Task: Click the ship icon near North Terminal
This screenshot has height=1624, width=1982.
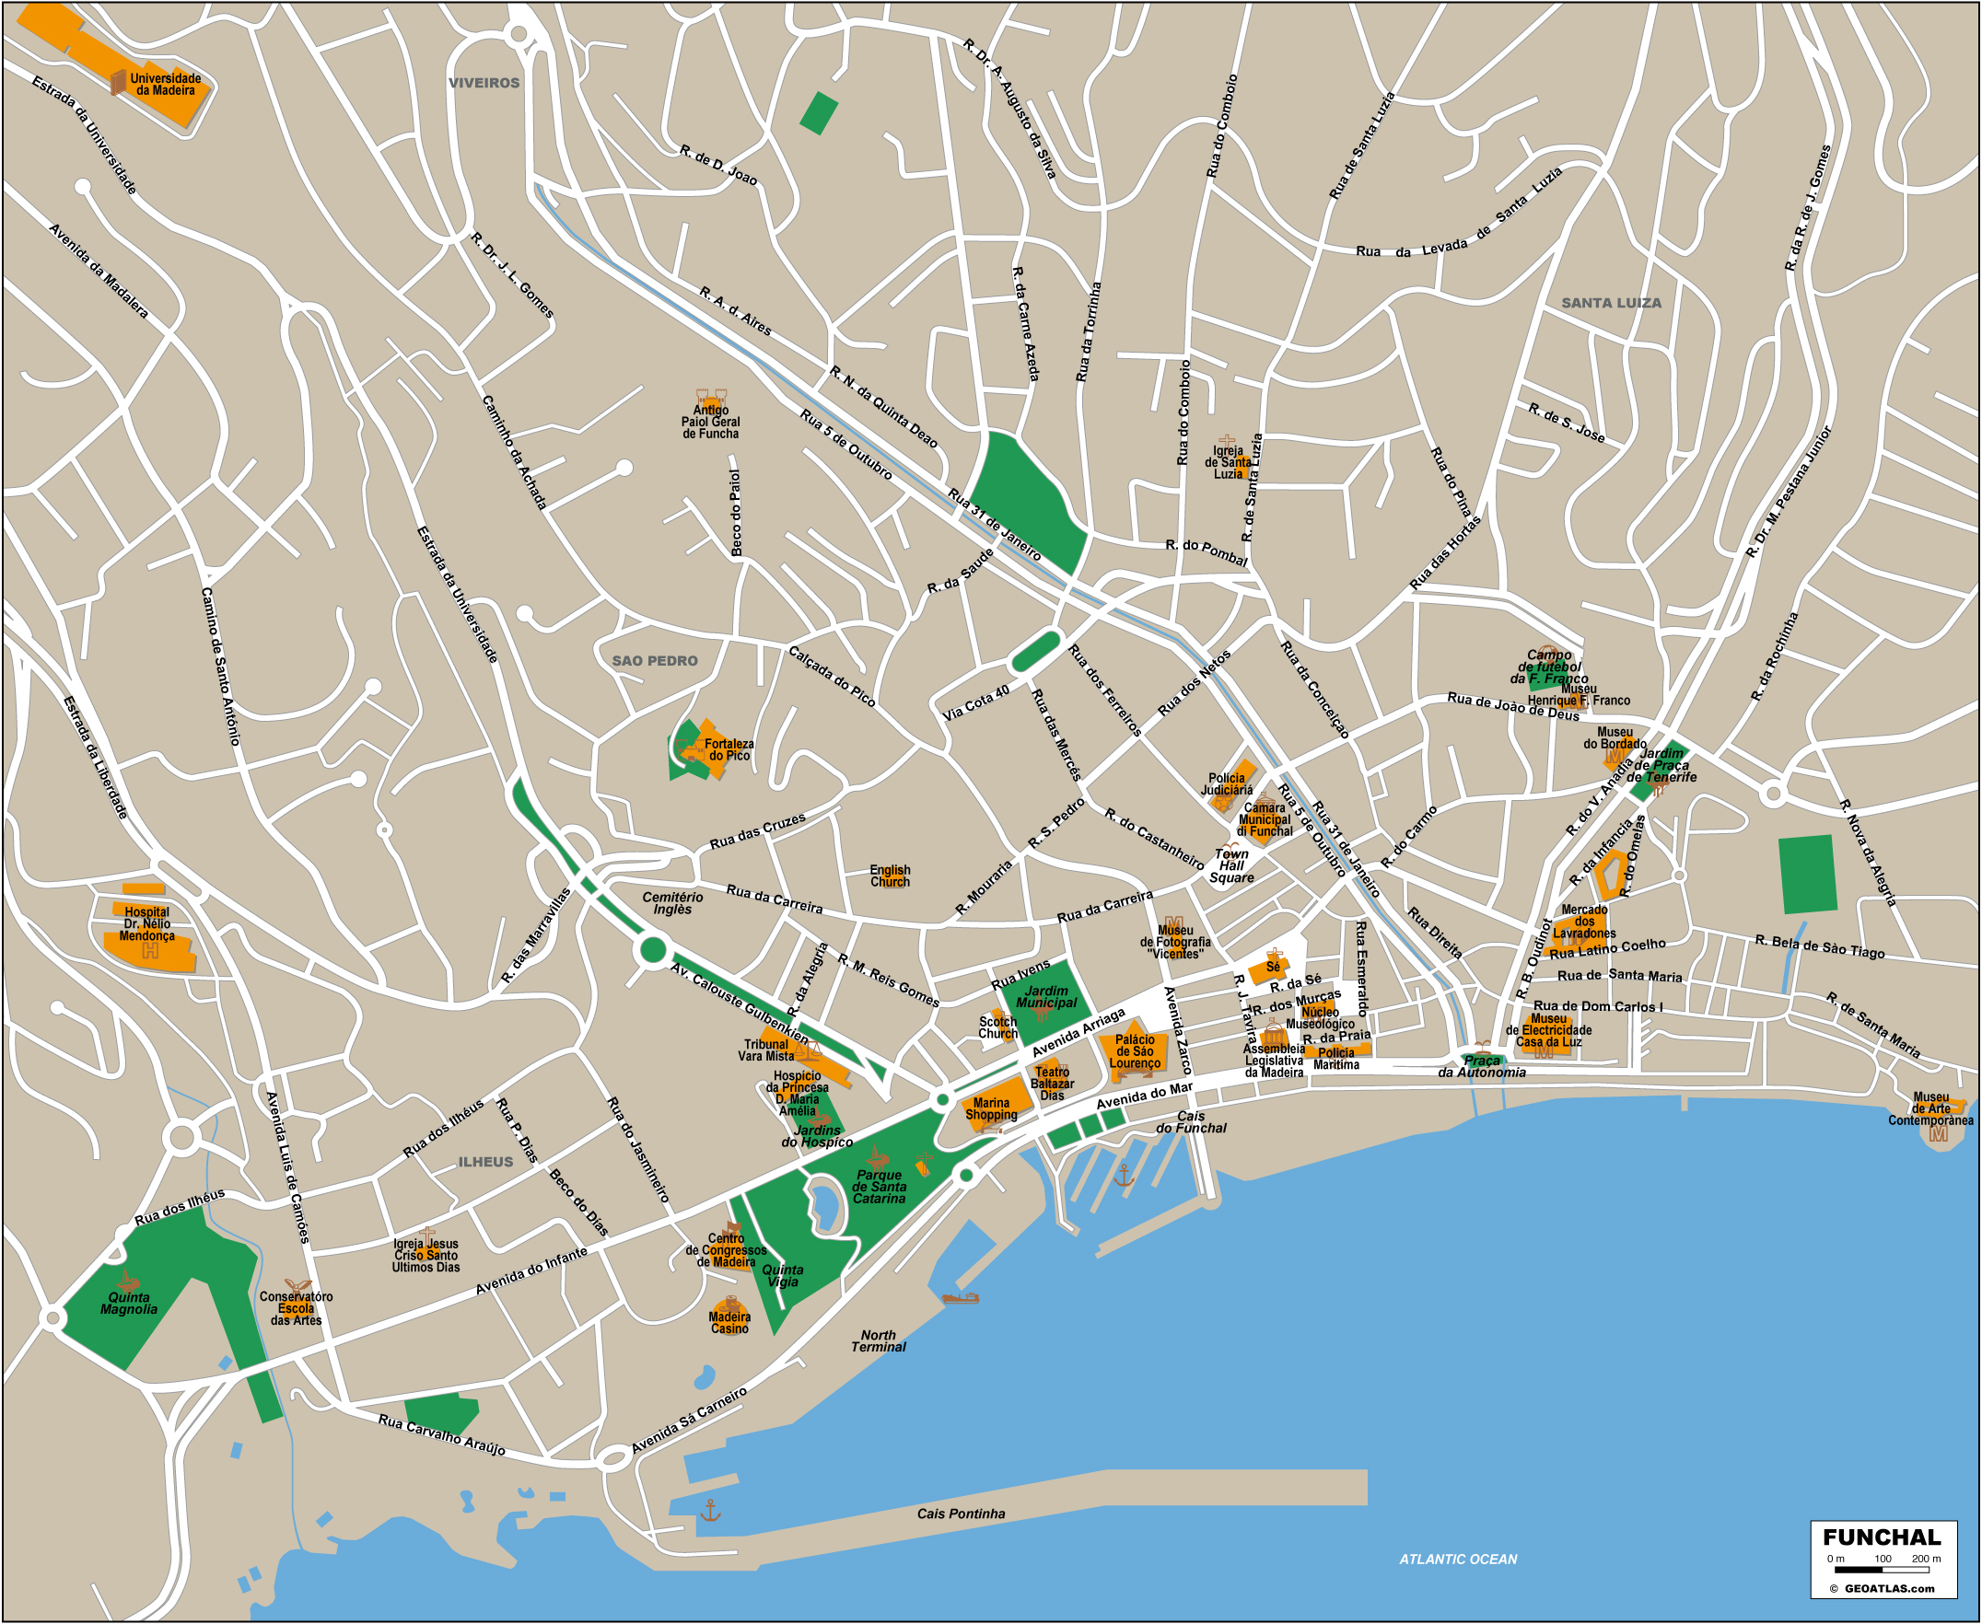Action: pyautogui.click(x=960, y=1297)
